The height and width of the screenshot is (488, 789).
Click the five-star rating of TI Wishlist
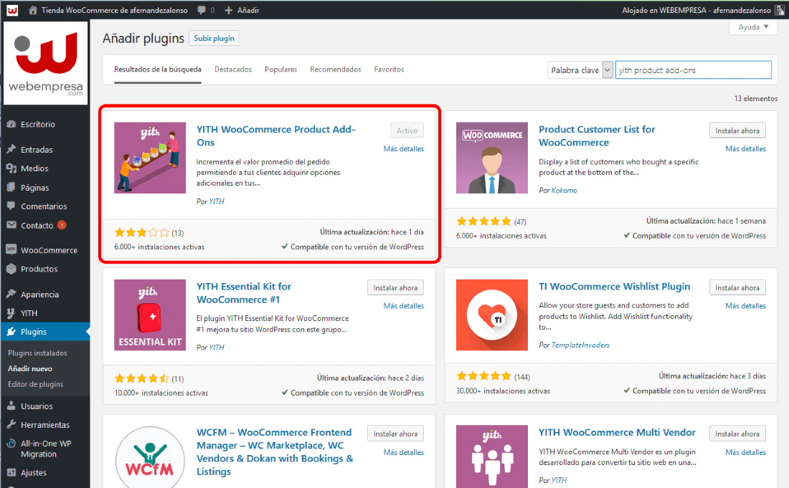(x=484, y=376)
